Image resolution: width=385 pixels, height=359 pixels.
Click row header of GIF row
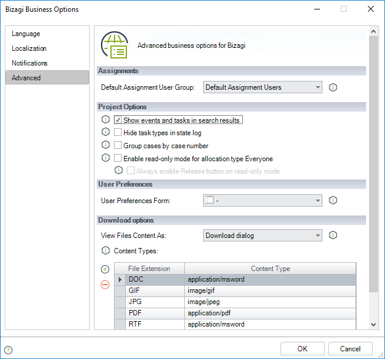point(120,291)
